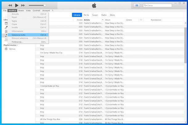This screenshot has width=188, height=125.
Task: Open the Brano menu
Action: click(21, 10)
